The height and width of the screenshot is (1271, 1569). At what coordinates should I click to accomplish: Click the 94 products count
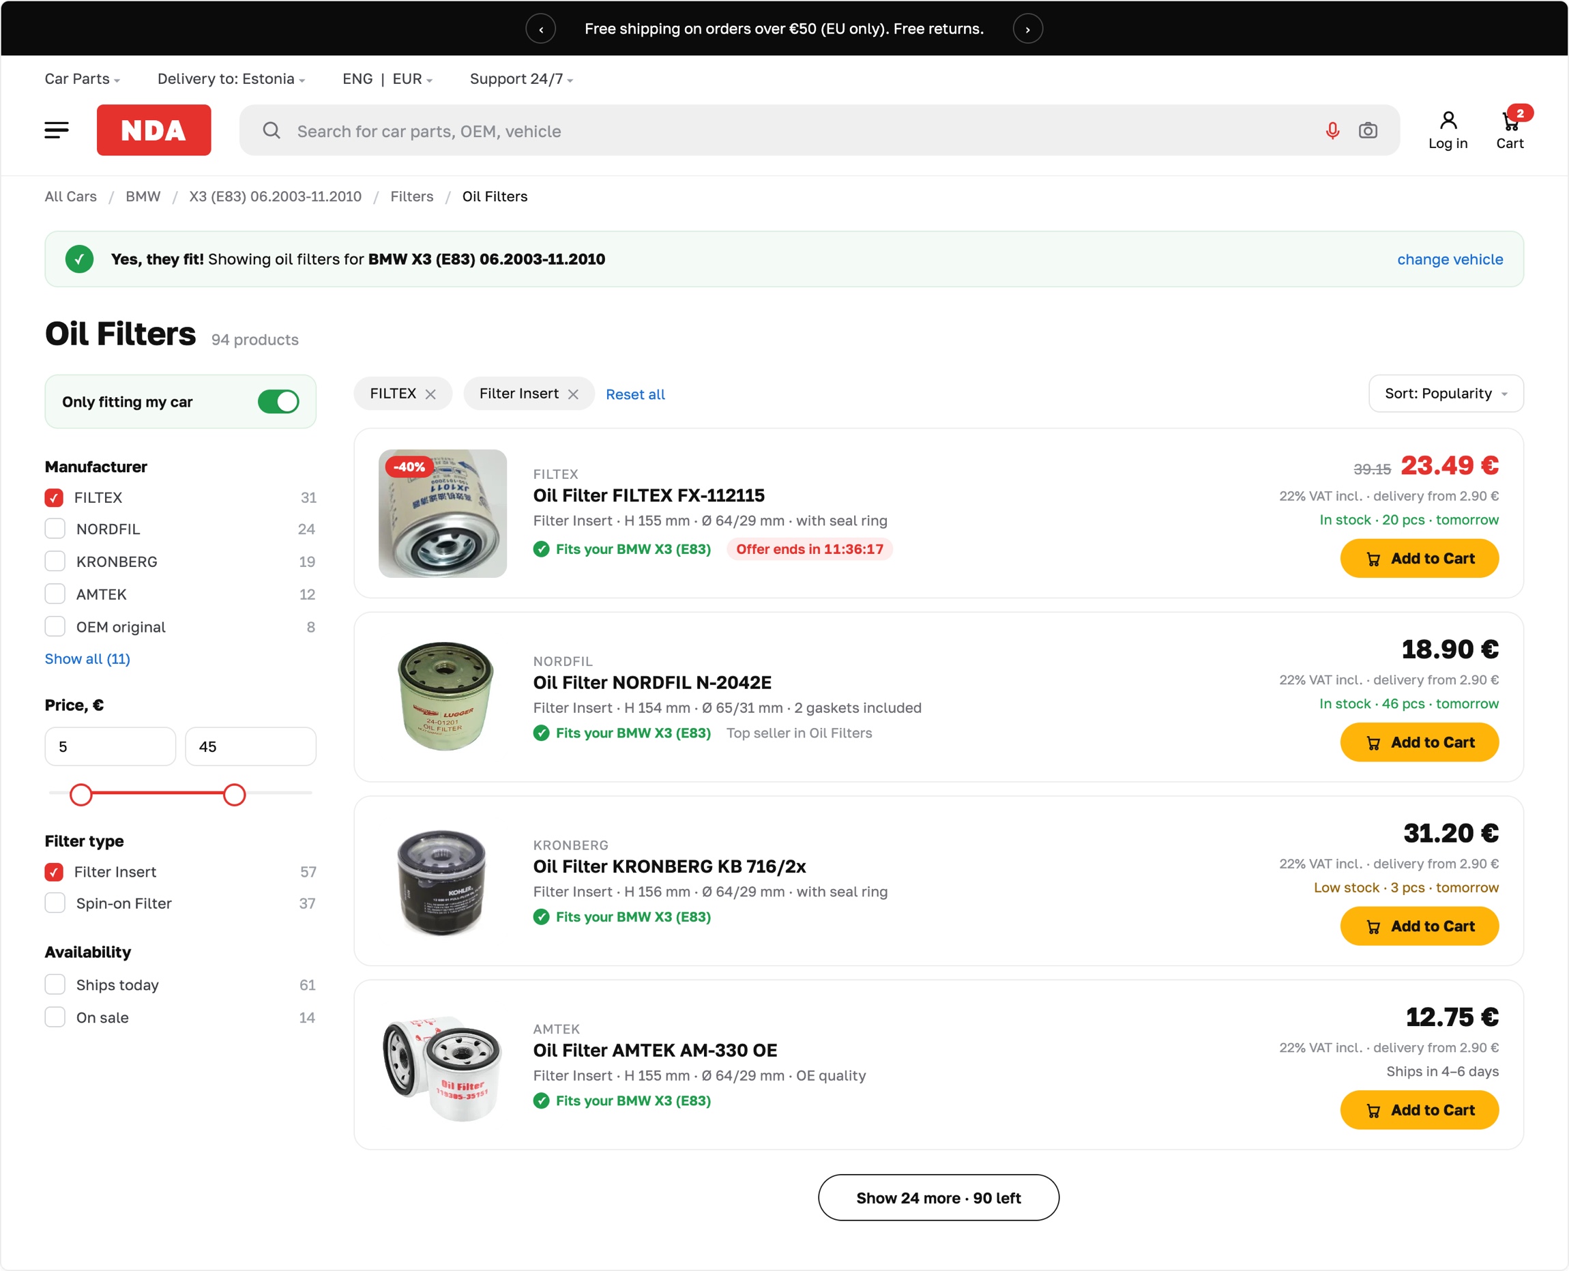pyautogui.click(x=254, y=340)
